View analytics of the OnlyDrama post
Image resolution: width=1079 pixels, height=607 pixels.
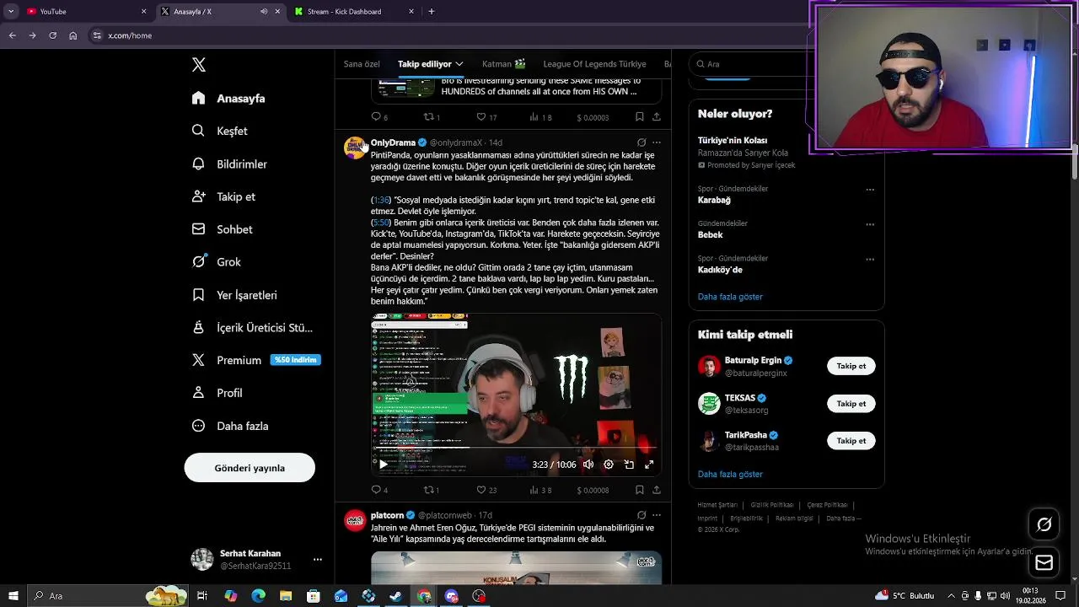[540, 490]
